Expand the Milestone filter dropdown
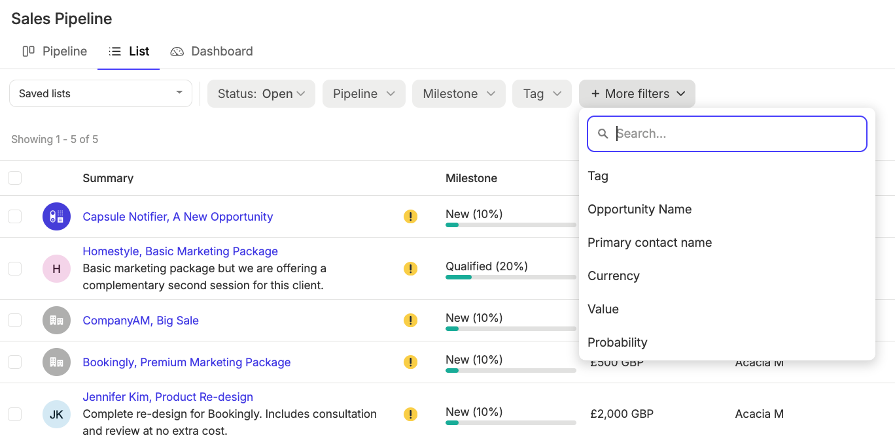Viewport: 895px width, 442px height. [459, 93]
